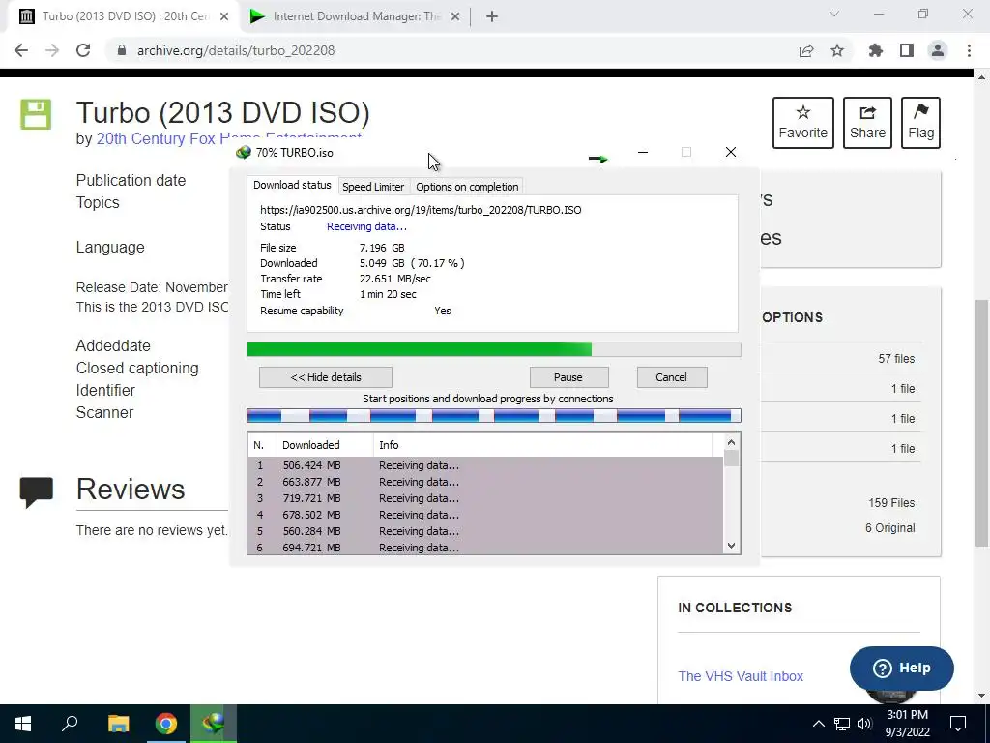990x743 pixels.
Task: Click Hide details button
Action: (x=326, y=377)
